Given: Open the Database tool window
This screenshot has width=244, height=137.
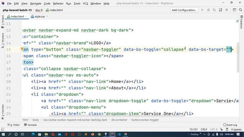Looking at the screenshot, I should click(x=241, y=22).
